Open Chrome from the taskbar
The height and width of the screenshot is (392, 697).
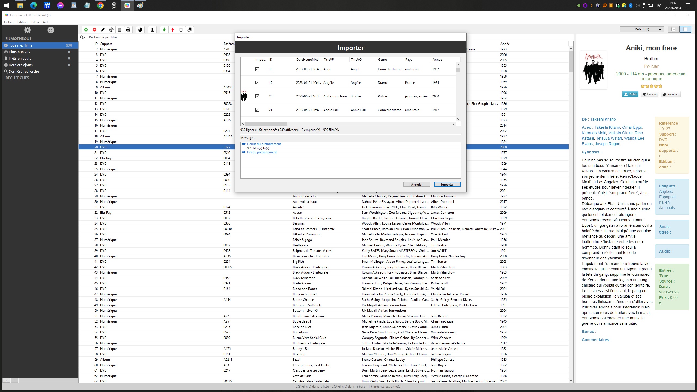point(100,5)
